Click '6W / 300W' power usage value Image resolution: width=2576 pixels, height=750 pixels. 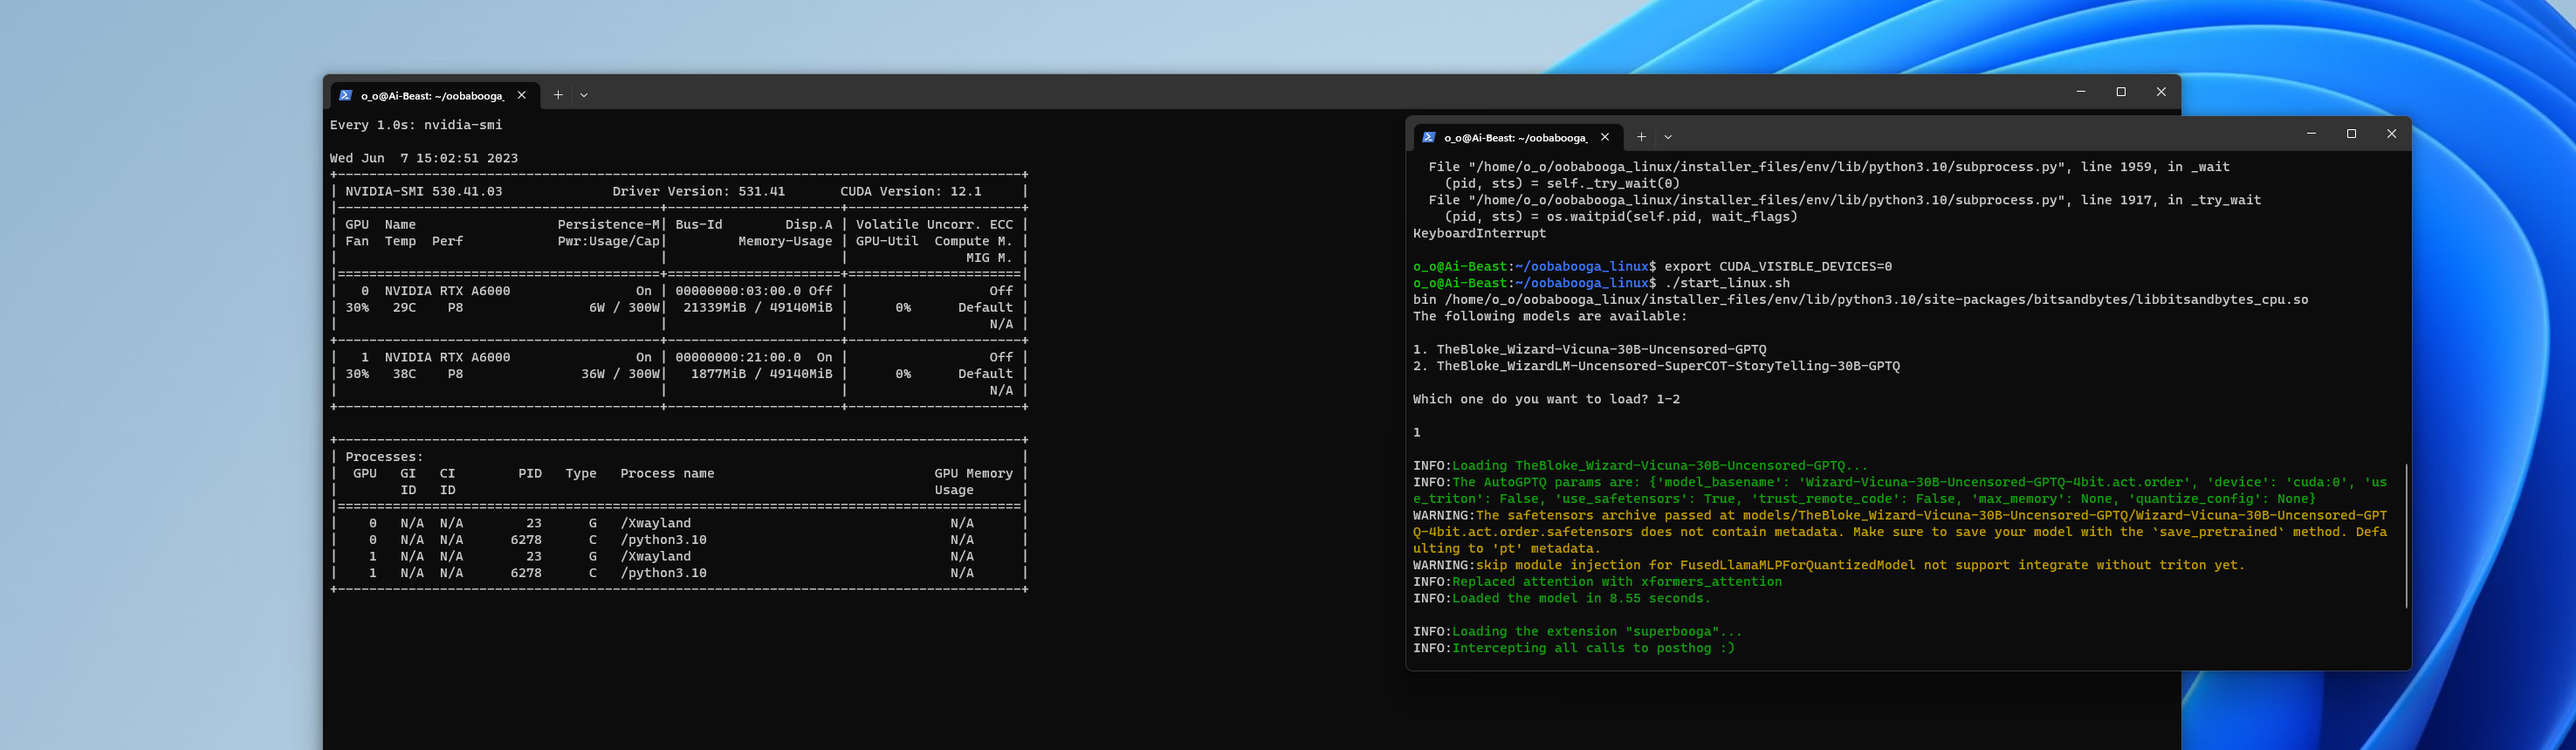tap(624, 308)
